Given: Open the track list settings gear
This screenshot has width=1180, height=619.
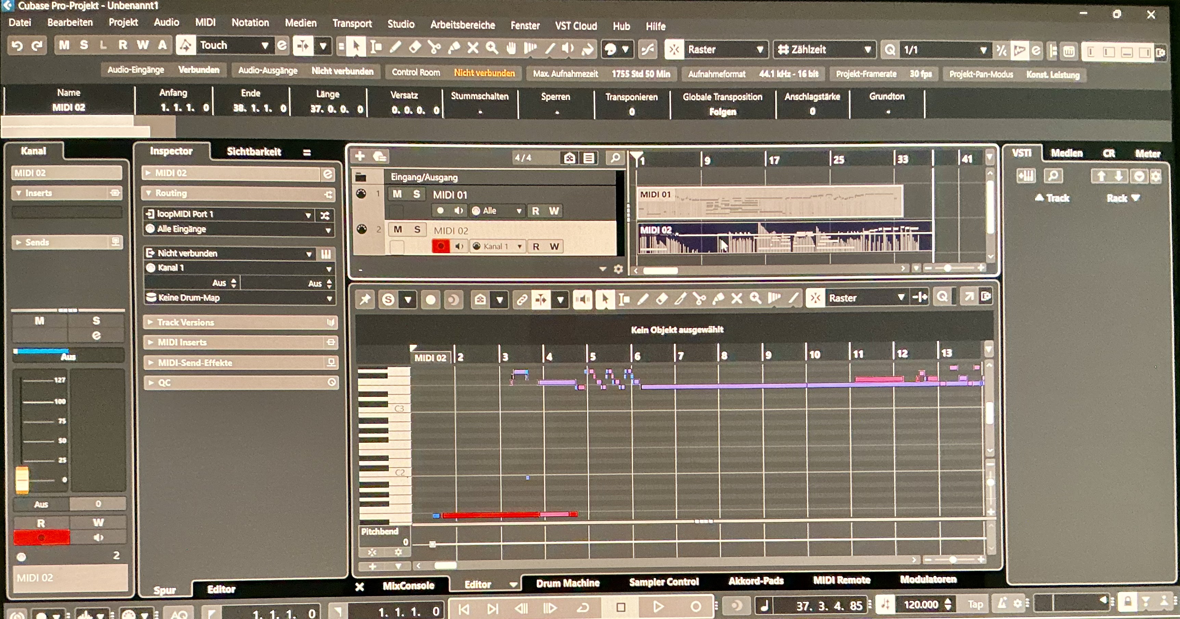Looking at the screenshot, I should [x=618, y=269].
